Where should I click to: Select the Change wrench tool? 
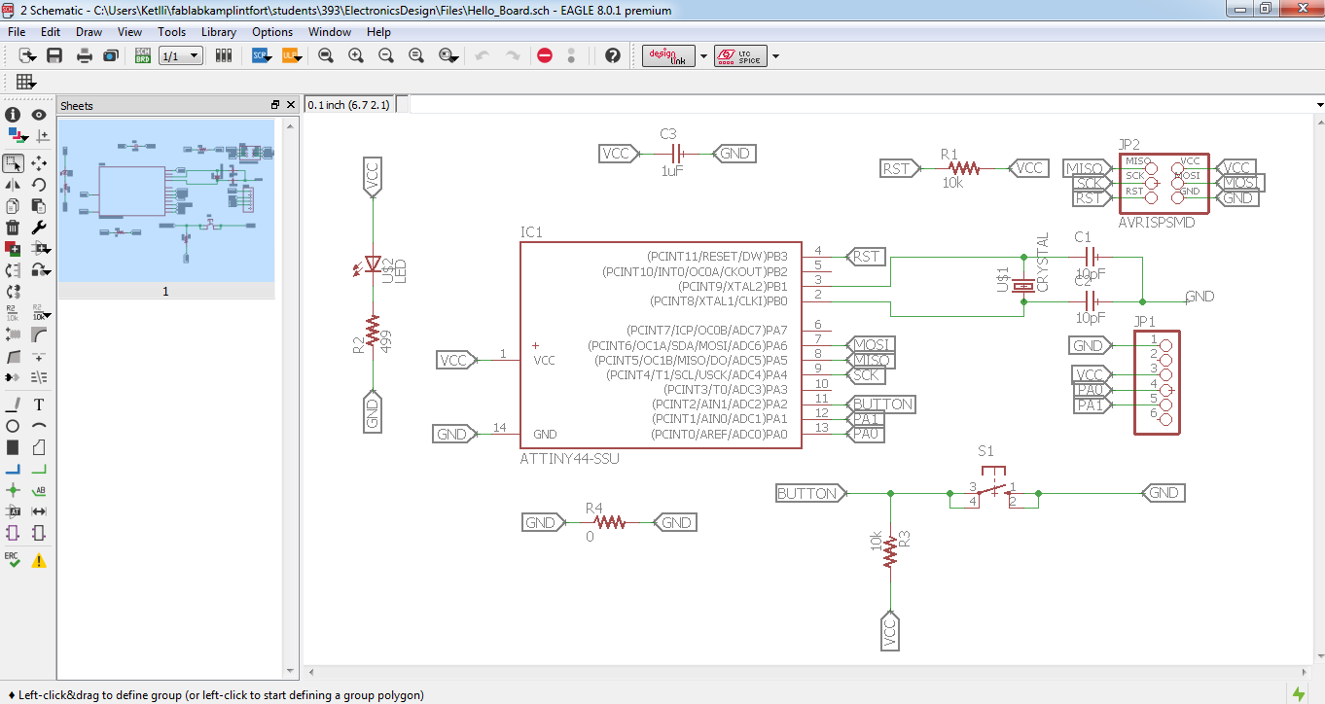[39, 228]
